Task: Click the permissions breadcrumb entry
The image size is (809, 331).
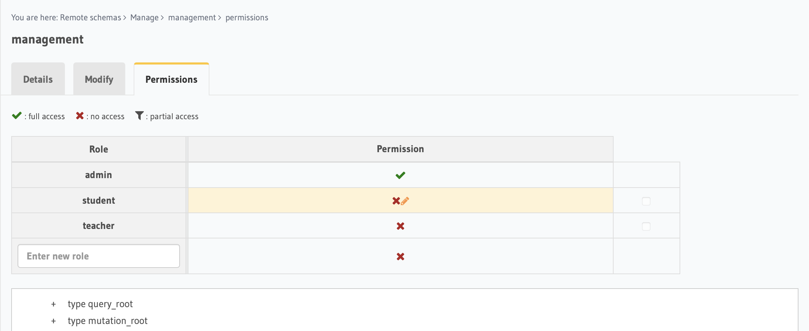Action: [247, 17]
